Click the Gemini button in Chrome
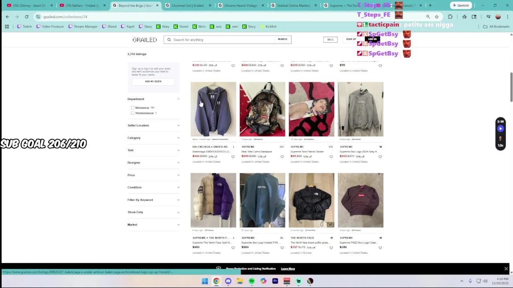Image resolution: width=513 pixels, height=288 pixels. pyautogui.click(x=460, y=5)
